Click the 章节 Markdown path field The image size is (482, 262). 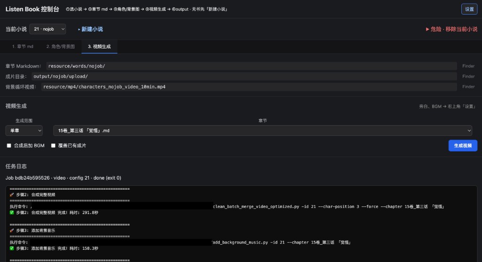tap(251, 66)
